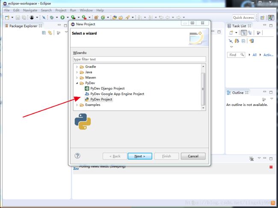Click the Find field in Task List
The image size is (278, 208).
pos(236,55)
